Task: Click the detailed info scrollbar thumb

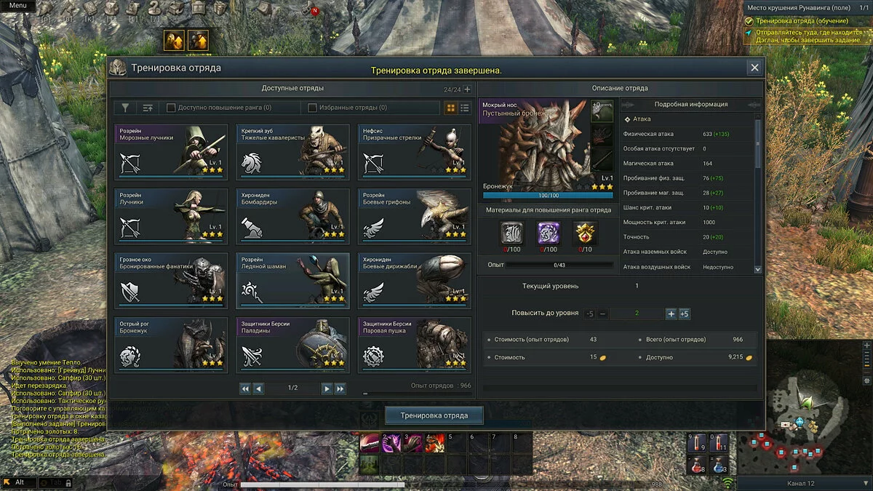Action: coord(759,143)
